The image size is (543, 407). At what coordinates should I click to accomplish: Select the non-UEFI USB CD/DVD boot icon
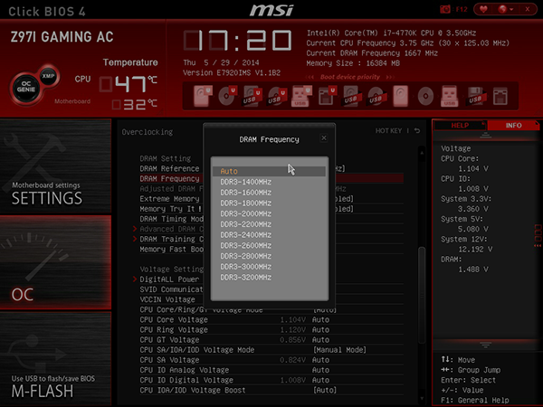tap(376, 96)
